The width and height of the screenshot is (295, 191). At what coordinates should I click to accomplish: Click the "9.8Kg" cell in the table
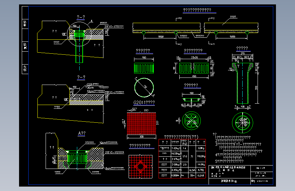click(x=201, y=148)
